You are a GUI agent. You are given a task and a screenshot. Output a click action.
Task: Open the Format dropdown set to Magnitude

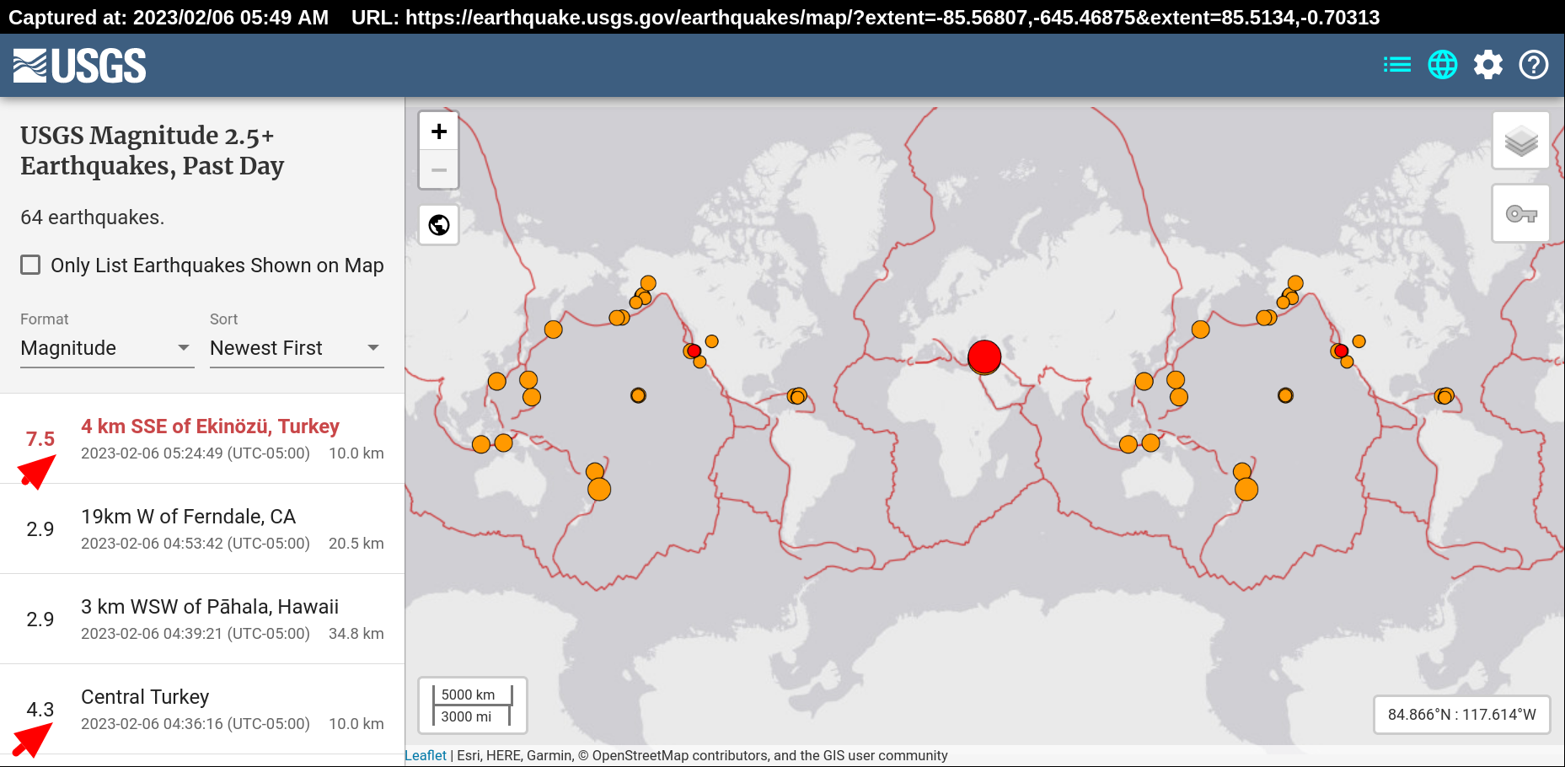click(x=107, y=348)
